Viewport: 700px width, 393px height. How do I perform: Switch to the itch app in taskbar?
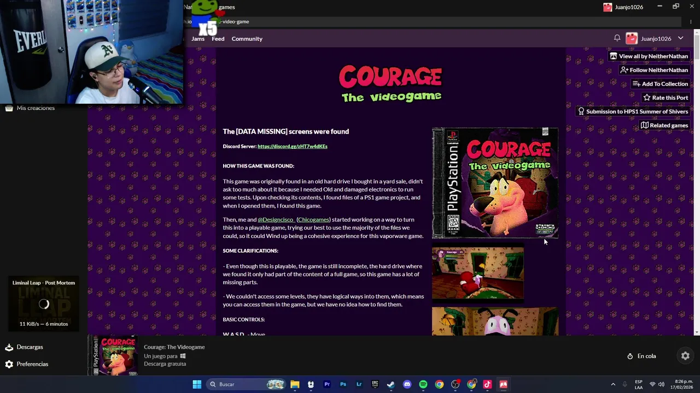tap(503, 384)
